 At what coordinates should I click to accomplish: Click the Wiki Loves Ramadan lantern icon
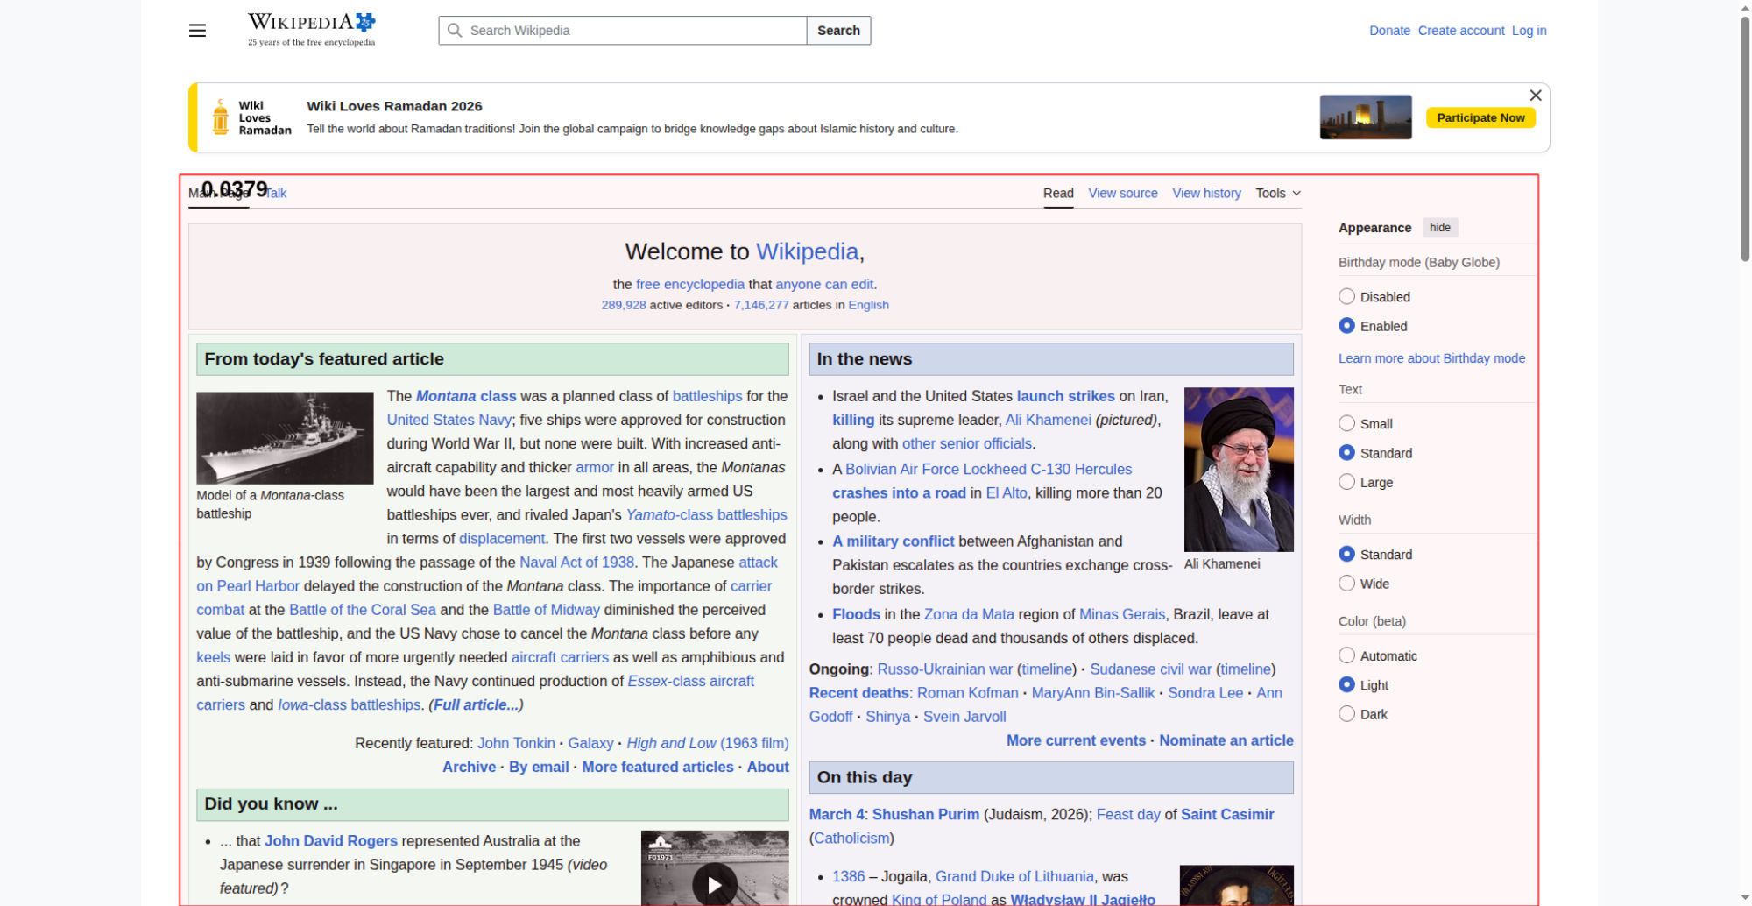tap(221, 117)
